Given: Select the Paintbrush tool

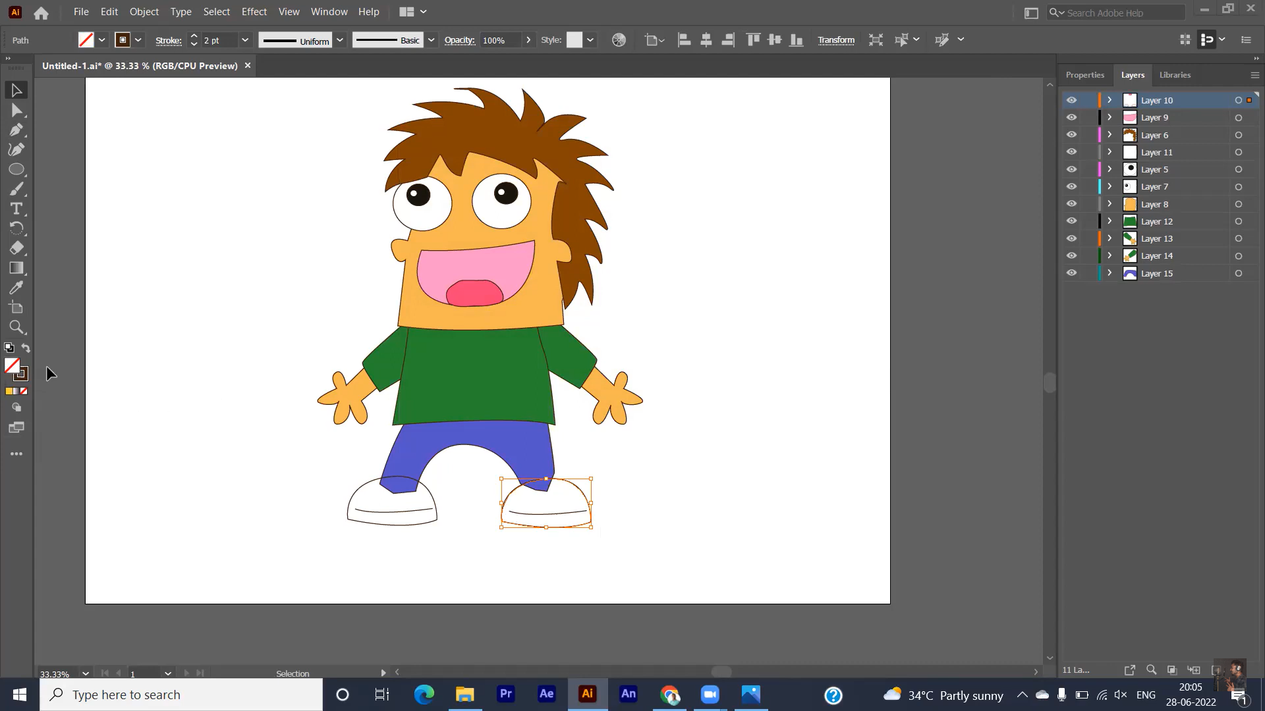Looking at the screenshot, I should pos(16,189).
